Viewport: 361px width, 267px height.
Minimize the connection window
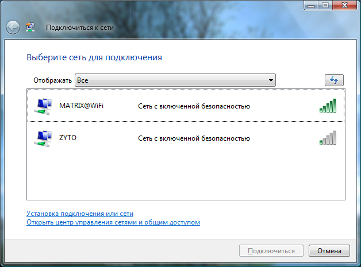tap(311, 6)
